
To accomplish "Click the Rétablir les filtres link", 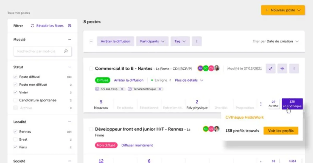I will 50,26.
